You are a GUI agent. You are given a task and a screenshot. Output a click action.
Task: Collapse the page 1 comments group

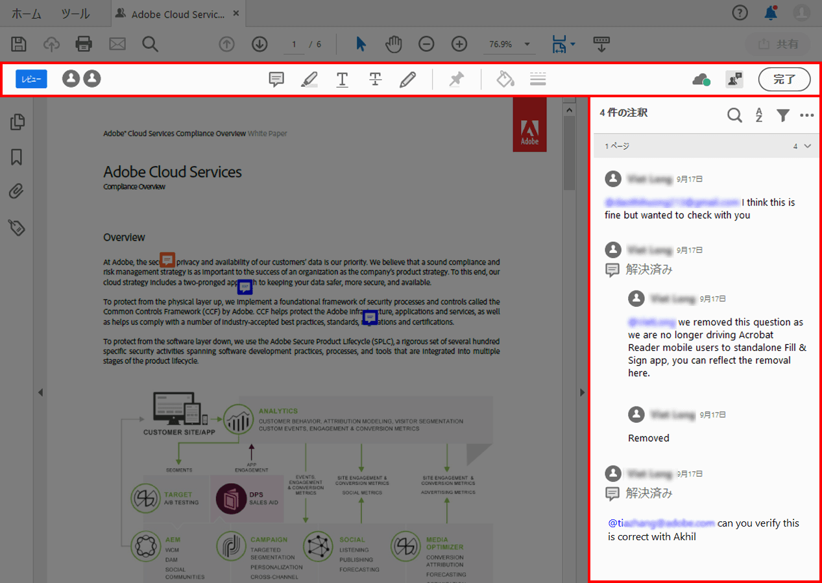(807, 145)
